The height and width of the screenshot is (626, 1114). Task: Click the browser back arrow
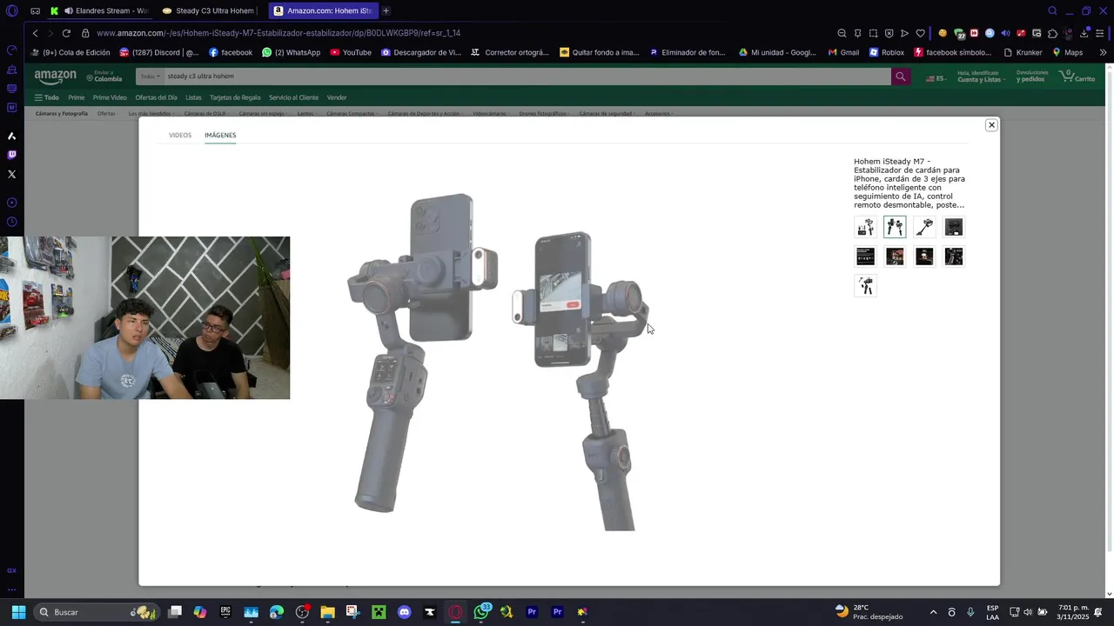point(35,33)
